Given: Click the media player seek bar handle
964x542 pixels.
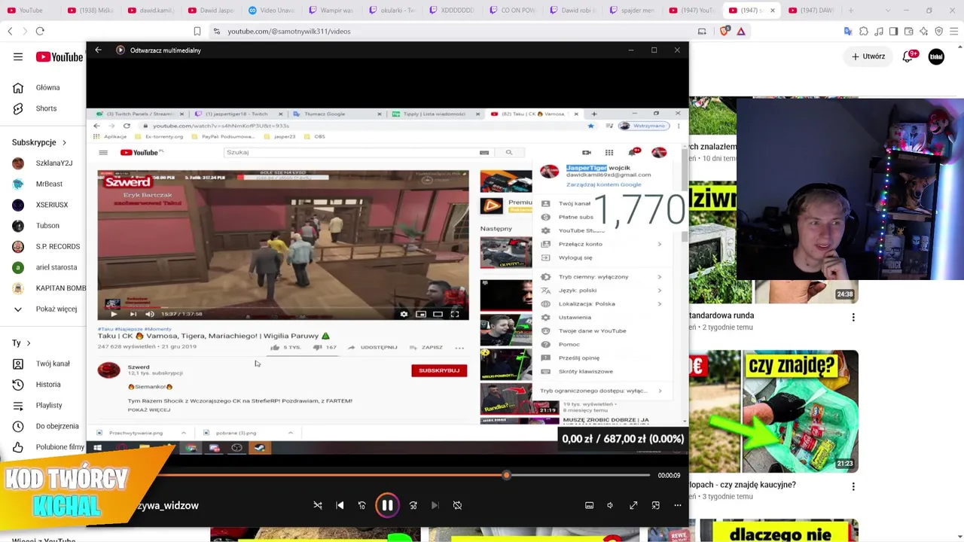Looking at the screenshot, I should [506, 475].
